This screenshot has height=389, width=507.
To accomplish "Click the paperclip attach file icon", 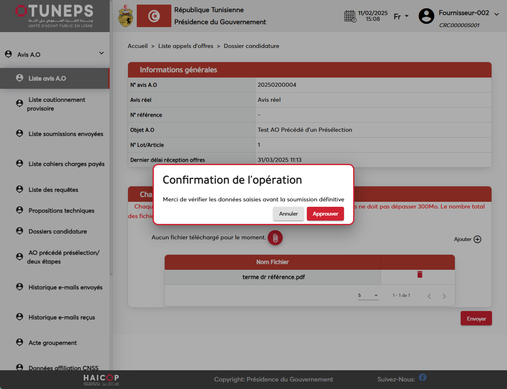I will pos(275,238).
